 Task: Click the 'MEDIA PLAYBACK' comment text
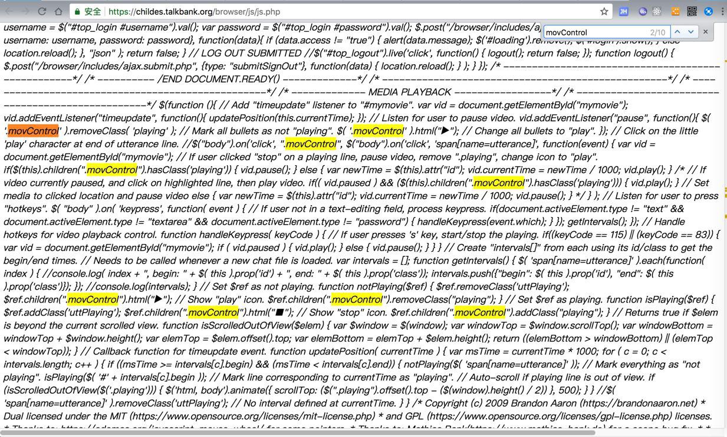pos(409,92)
